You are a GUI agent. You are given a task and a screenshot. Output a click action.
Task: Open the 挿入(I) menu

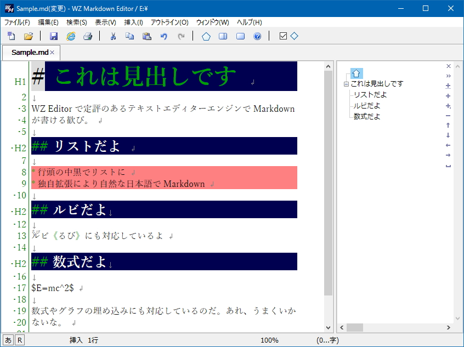coord(133,22)
